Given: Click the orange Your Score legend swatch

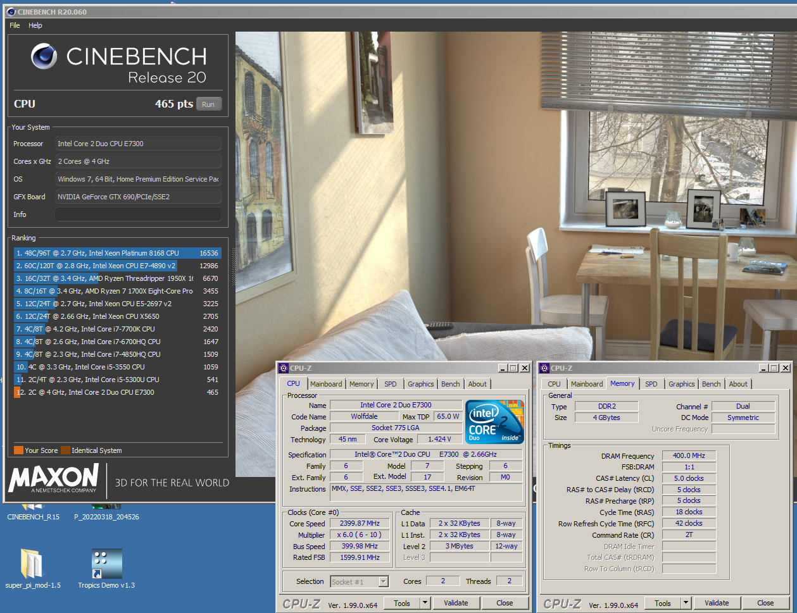Looking at the screenshot, I should (x=18, y=450).
